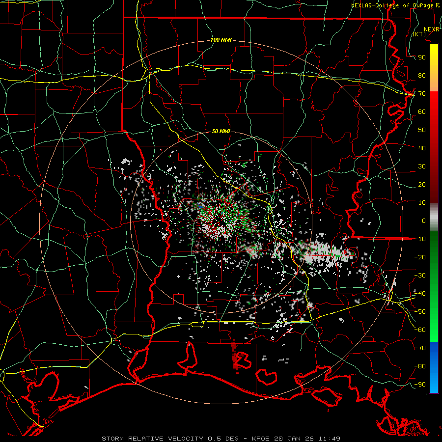This screenshot has height=442, width=442.
Task: Click the -10 value on the velocity scale
Action: click(x=420, y=239)
